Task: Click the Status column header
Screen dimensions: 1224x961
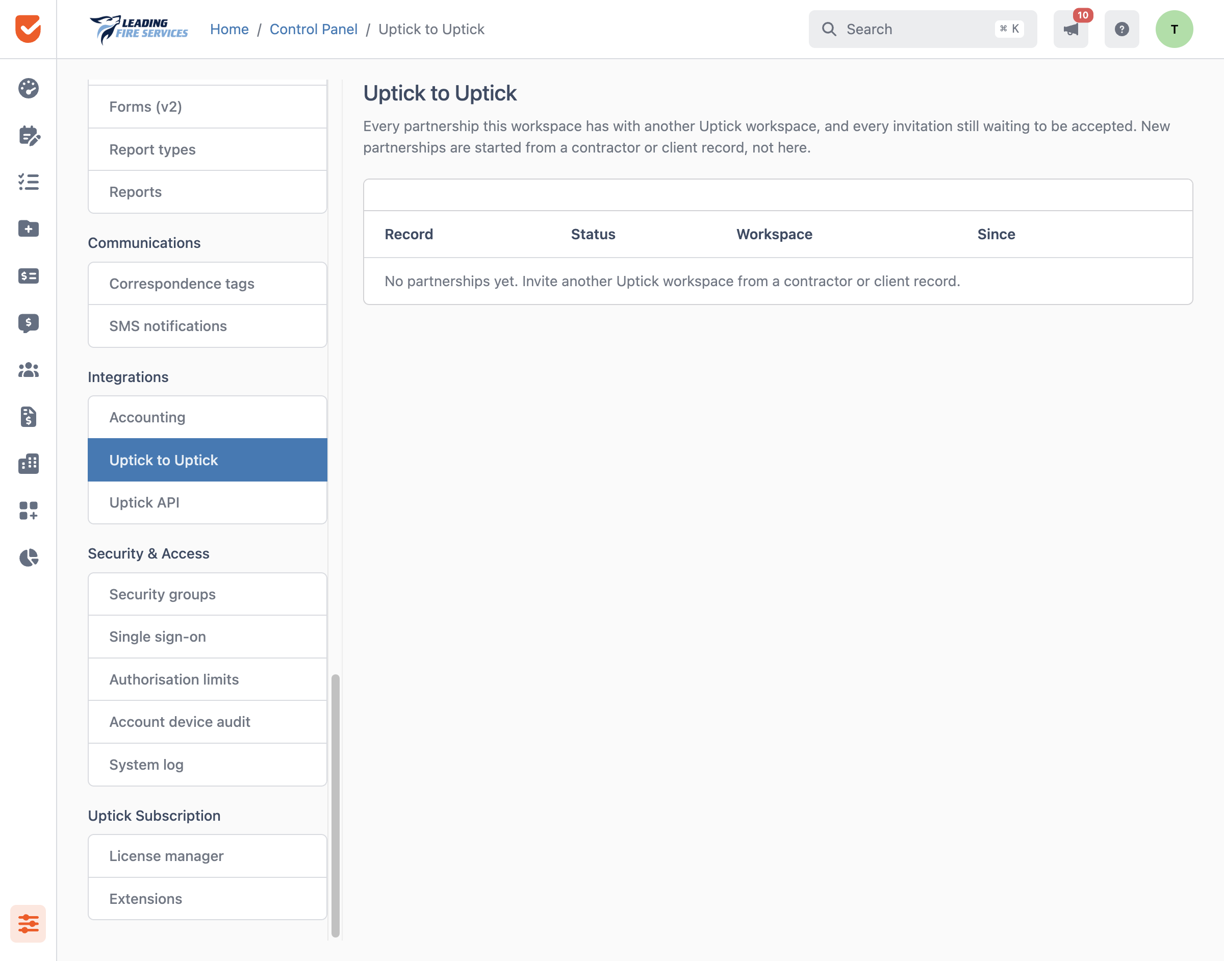Action: point(593,235)
